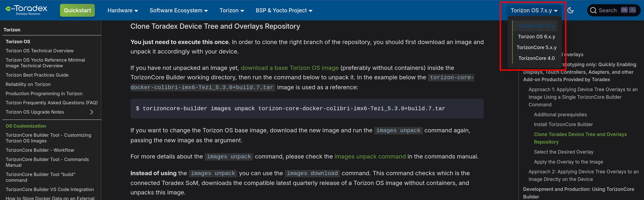
Task: Toggle dark mode moon icon
Action: [x=570, y=10]
